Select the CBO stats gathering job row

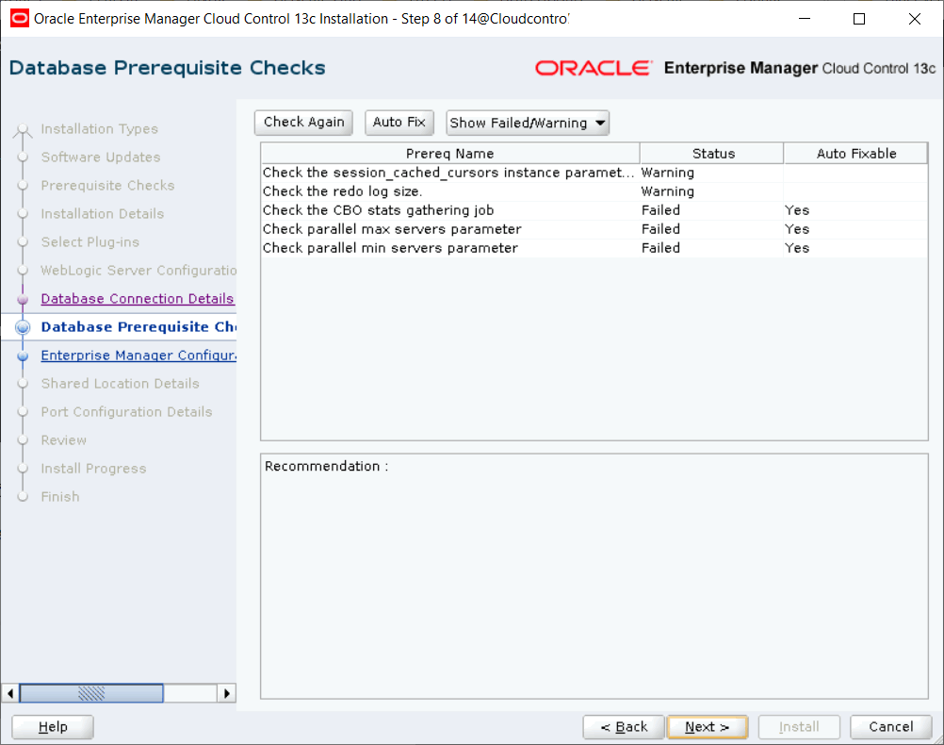pyautogui.click(x=594, y=210)
